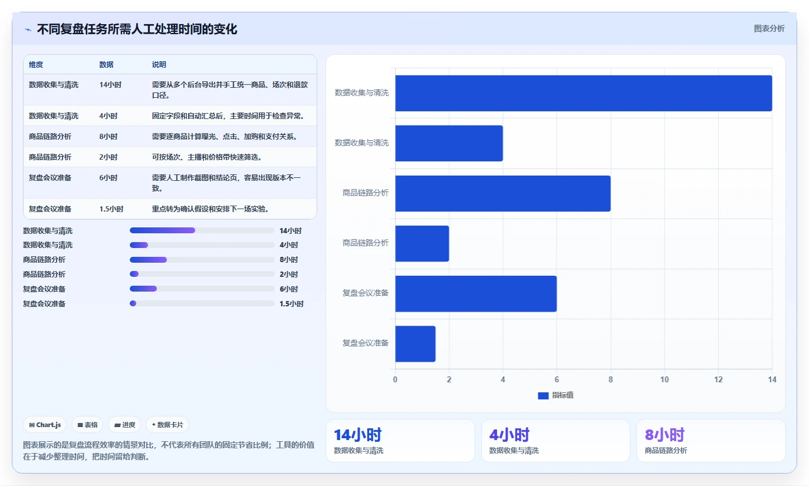Select the Chart.js chip
The width and height of the screenshot is (809, 486).
[45, 425]
